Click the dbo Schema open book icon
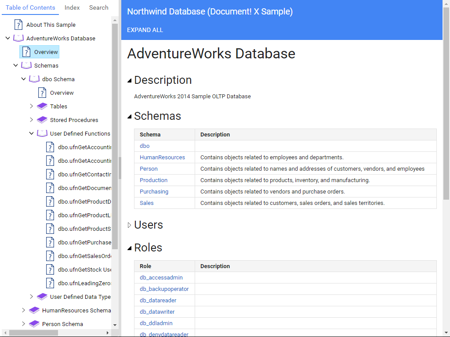Viewport: 450px width, 337px height. pyautogui.click(x=34, y=79)
